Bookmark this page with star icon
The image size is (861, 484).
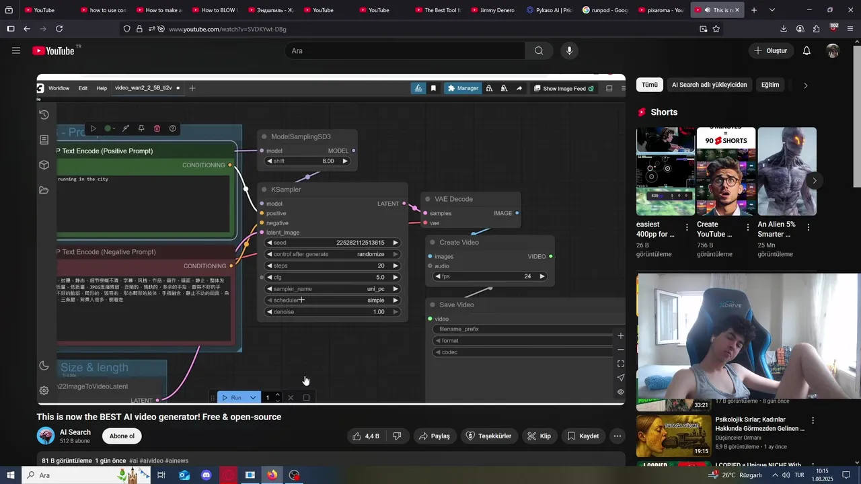click(716, 29)
